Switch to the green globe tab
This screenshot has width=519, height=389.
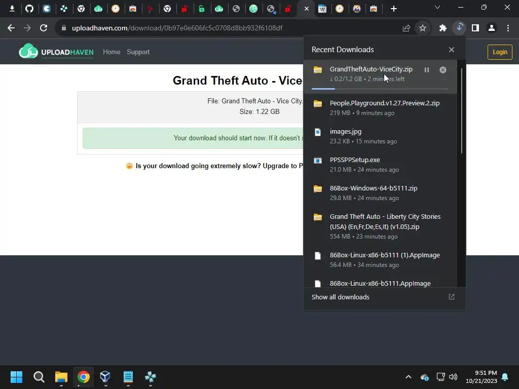pos(253,9)
